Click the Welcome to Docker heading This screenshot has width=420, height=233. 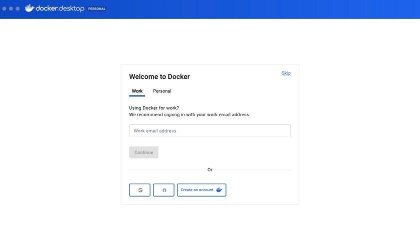coord(159,77)
